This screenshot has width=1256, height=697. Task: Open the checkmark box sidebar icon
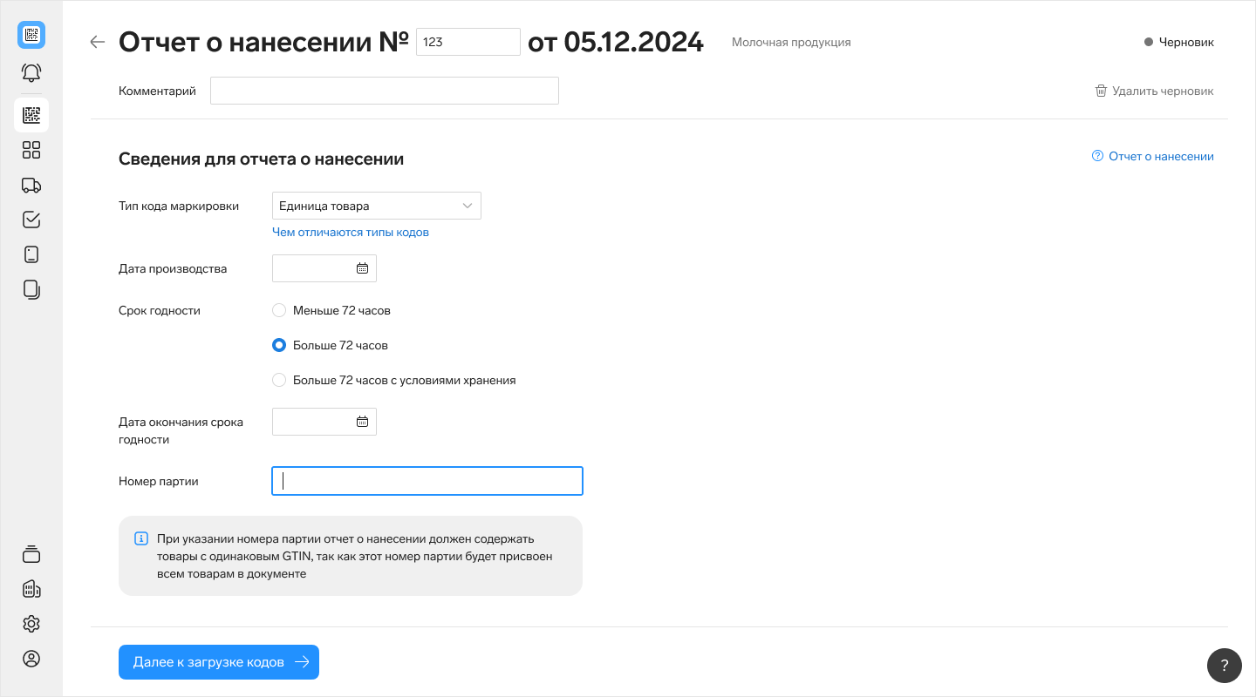31,220
